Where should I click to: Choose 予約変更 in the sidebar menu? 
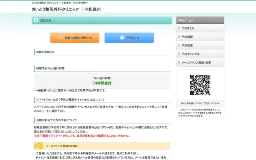click(187, 45)
